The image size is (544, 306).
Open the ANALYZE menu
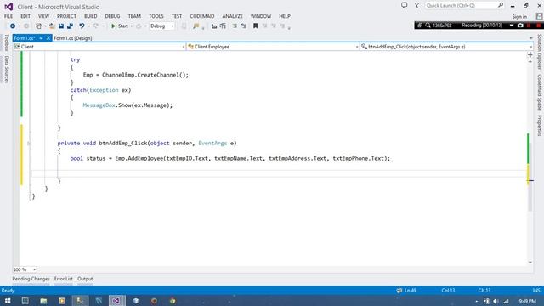tap(232, 16)
